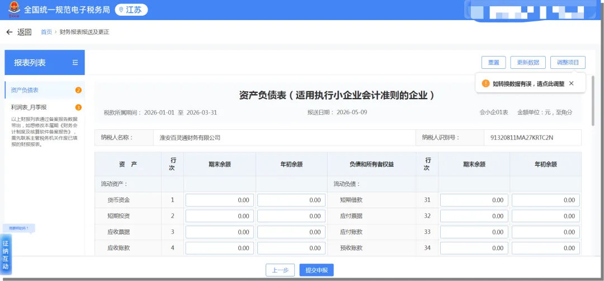Screen dimensions: 604x281
Task: Close the 如转换数据有误 tooltip
Action: (x=571, y=83)
